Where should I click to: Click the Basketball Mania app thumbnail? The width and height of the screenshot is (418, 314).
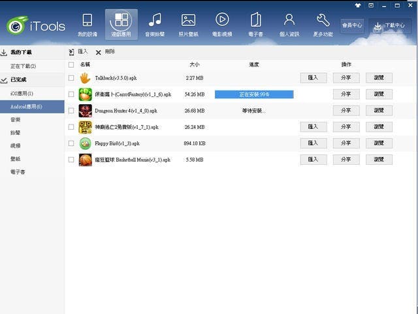85,160
